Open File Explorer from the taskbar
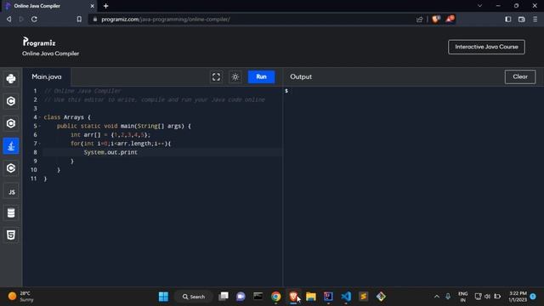The image size is (544, 306). click(311, 297)
